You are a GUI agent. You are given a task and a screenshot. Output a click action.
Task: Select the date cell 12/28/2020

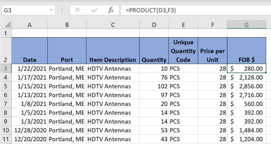29,130
